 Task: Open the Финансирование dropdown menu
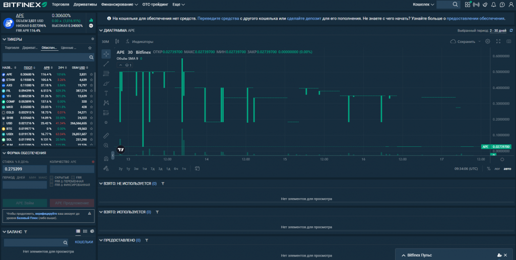119,5
